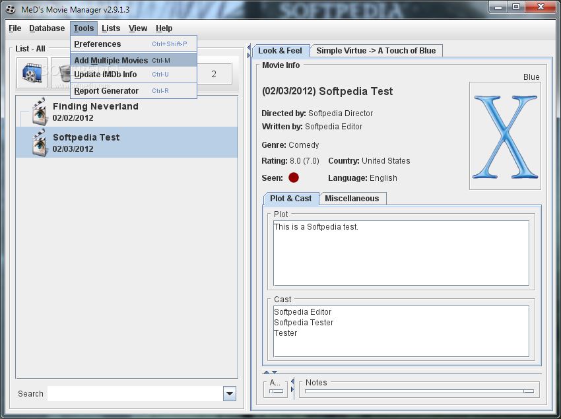Switch to the Look & Feel tab
This screenshot has width=561, height=419.
pos(280,51)
